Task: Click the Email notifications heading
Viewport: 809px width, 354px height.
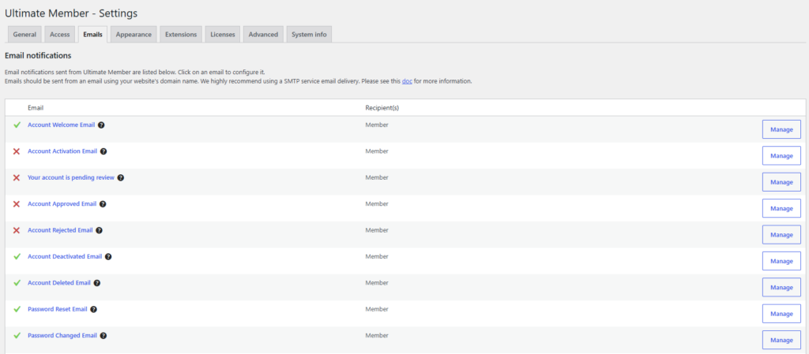Action: 38,55
